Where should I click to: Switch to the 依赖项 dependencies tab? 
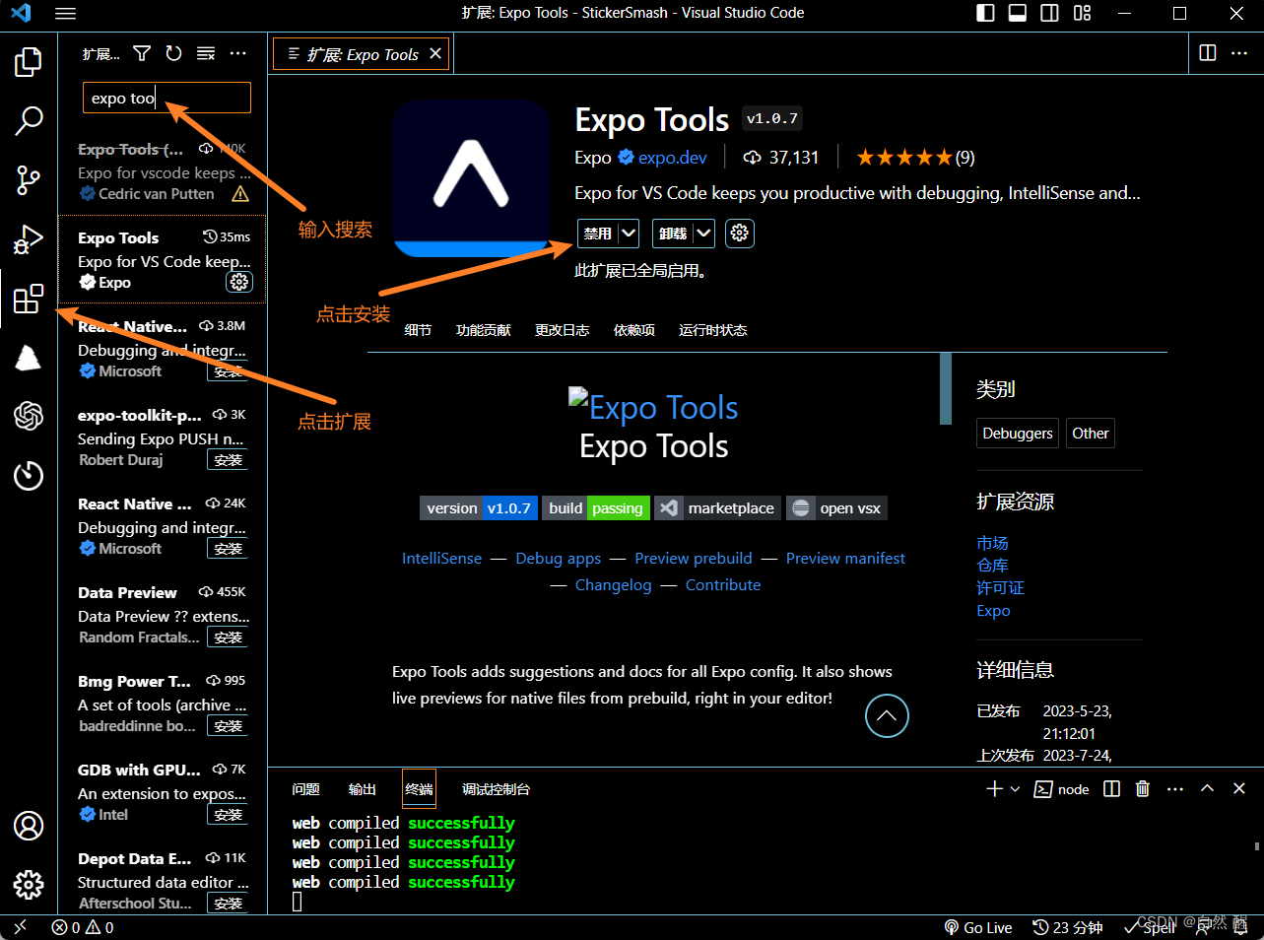pos(633,330)
